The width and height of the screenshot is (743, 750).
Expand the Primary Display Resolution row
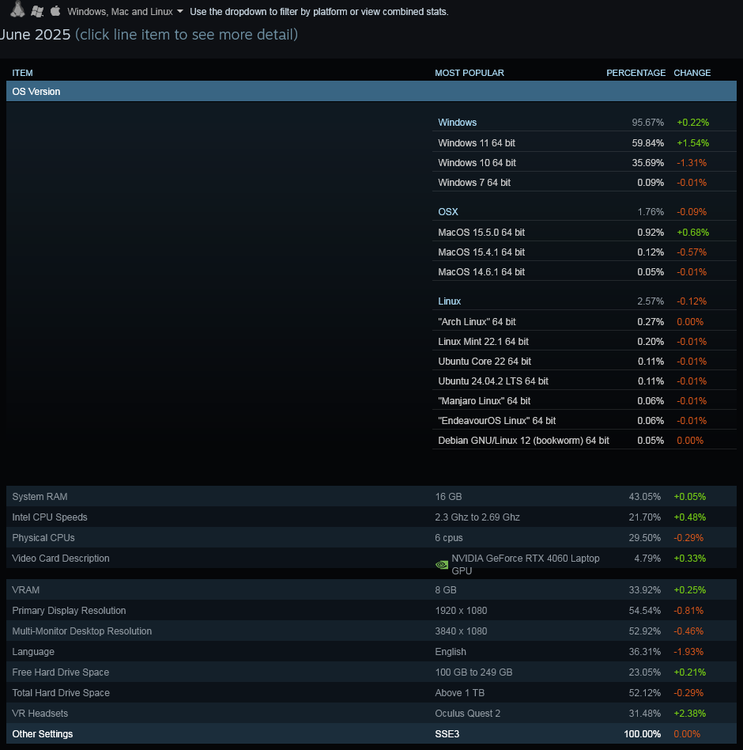(x=371, y=610)
